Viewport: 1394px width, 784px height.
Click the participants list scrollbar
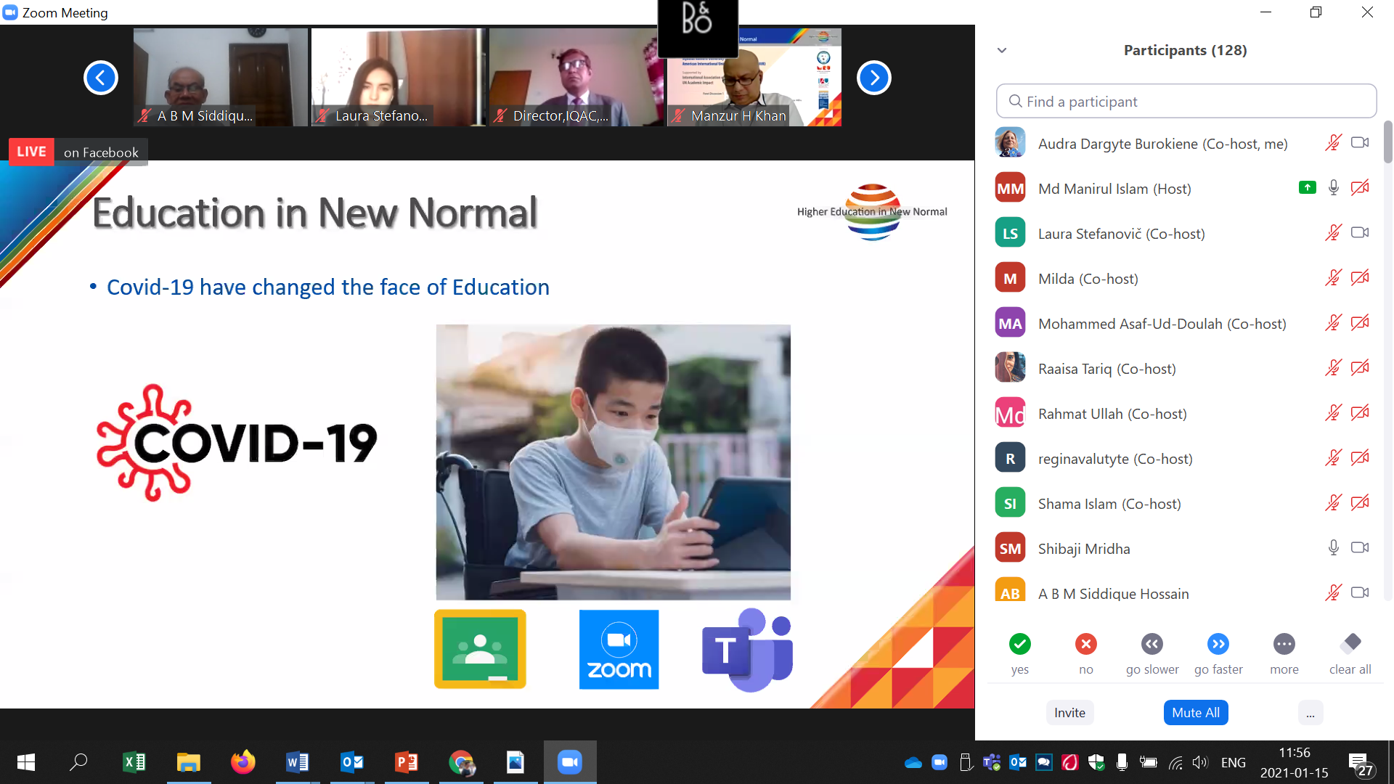(1387, 142)
